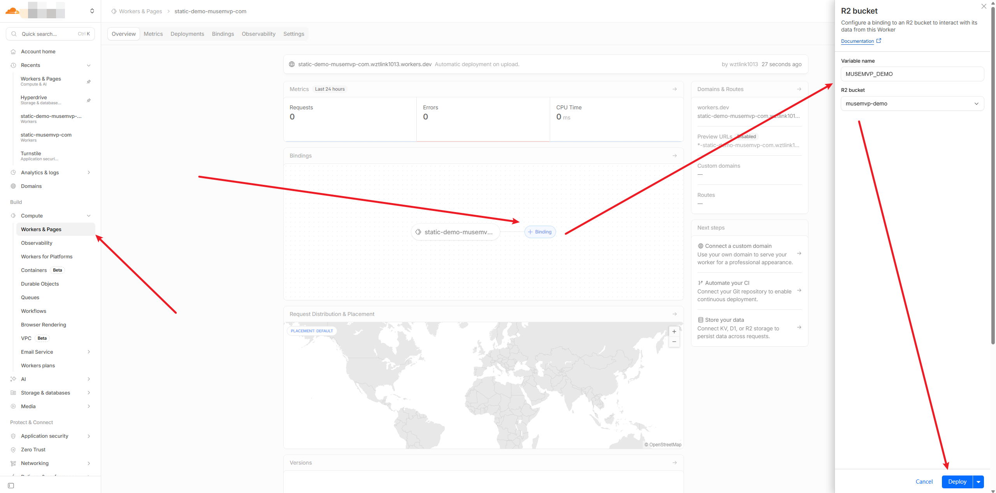This screenshot has height=493, width=996.
Task: Collapse the Compute section
Action: click(x=89, y=216)
